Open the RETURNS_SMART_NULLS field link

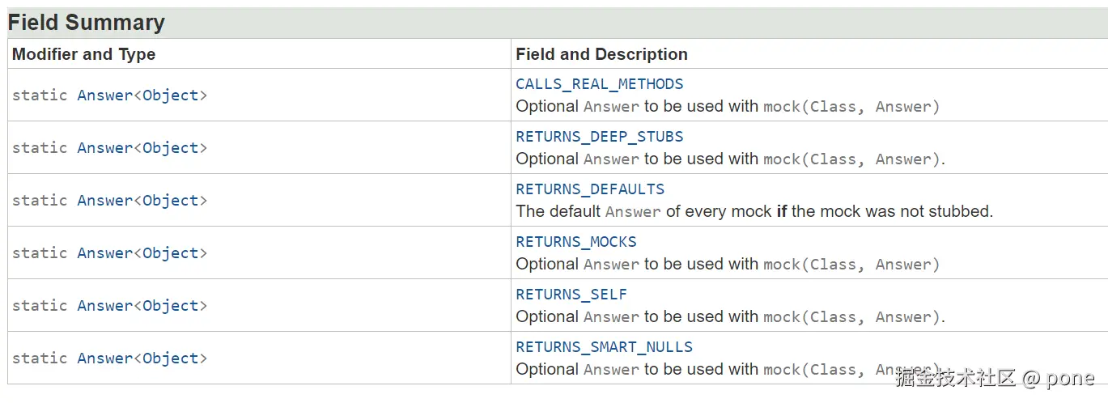604,347
